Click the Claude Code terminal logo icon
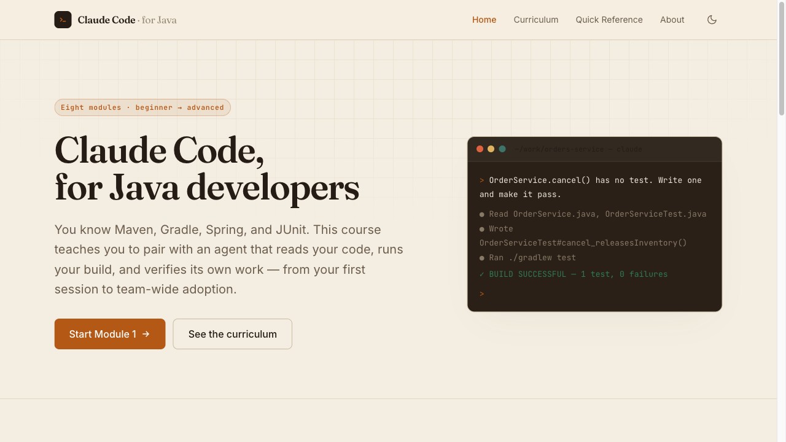 pyautogui.click(x=63, y=20)
